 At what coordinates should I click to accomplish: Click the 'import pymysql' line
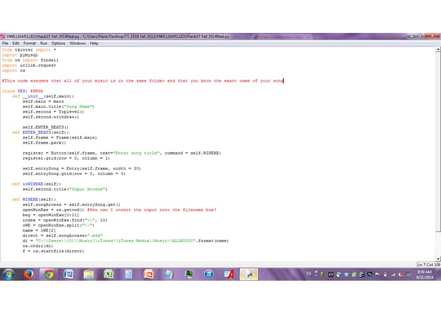click(20, 55)
